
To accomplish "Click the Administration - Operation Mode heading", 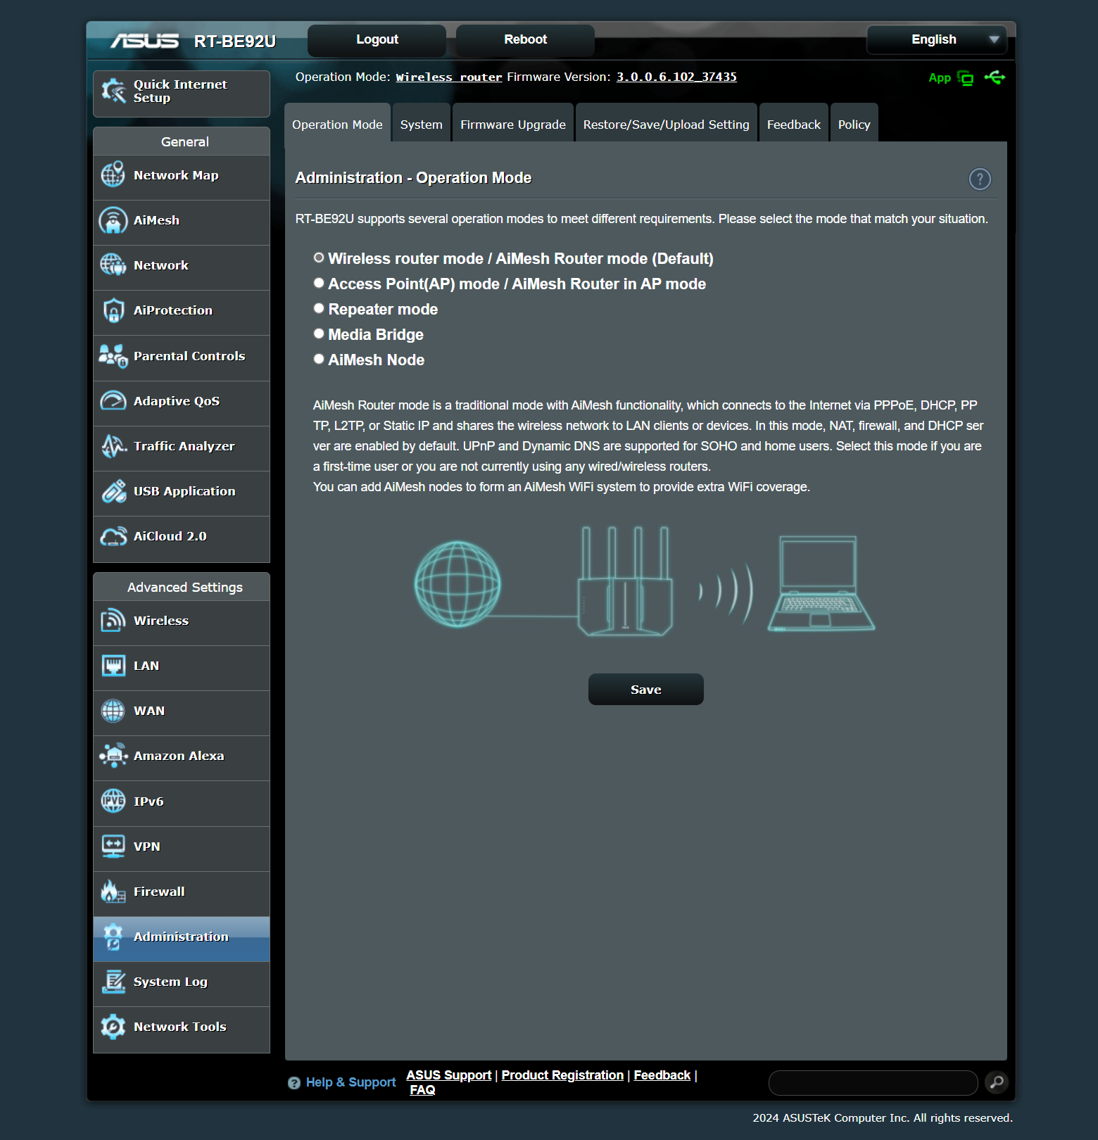I will (x=413, y=178).
